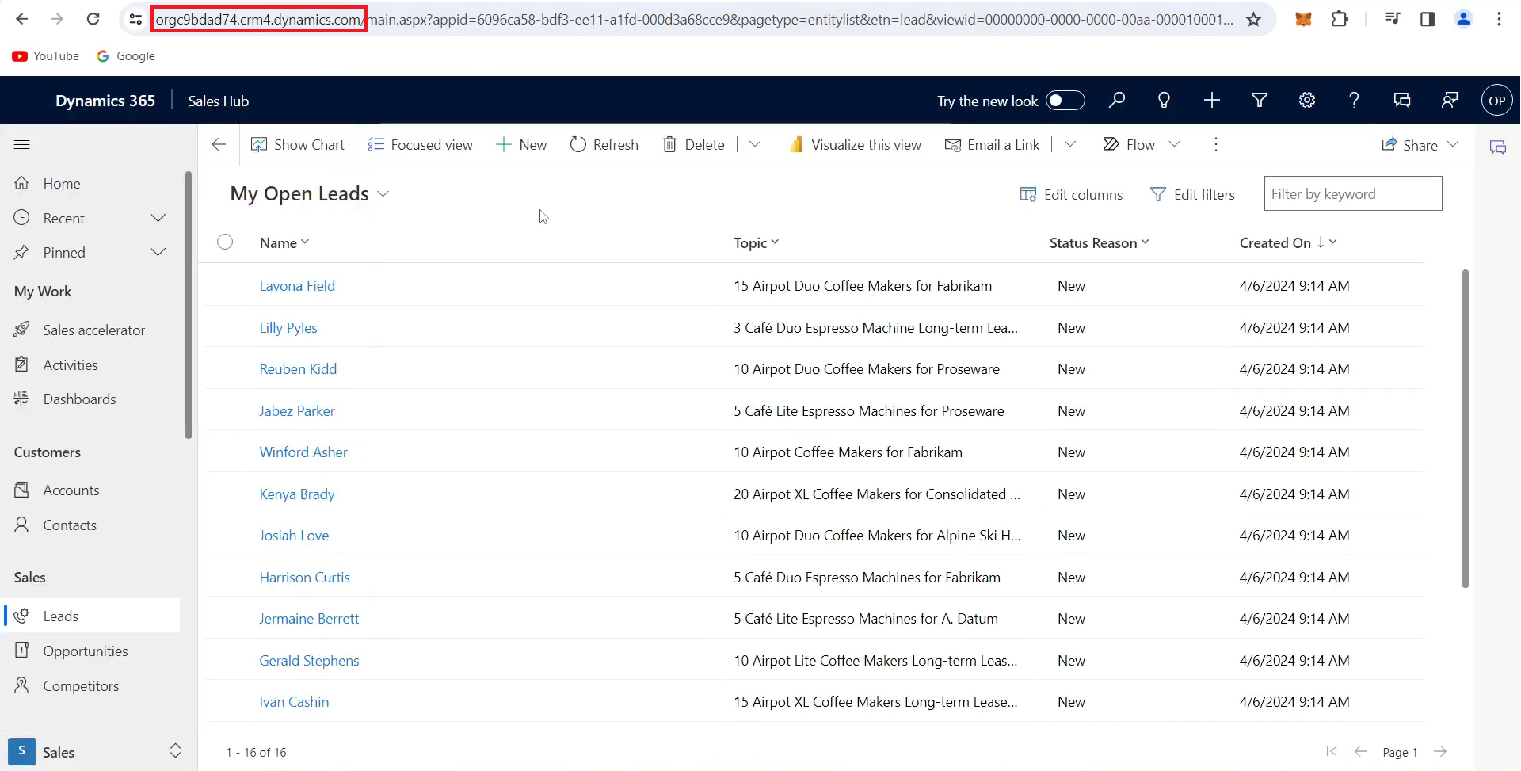Click Edit filters button
Image resolution: width=1521 pixels, height=771 pixels.
(1192, 194)
